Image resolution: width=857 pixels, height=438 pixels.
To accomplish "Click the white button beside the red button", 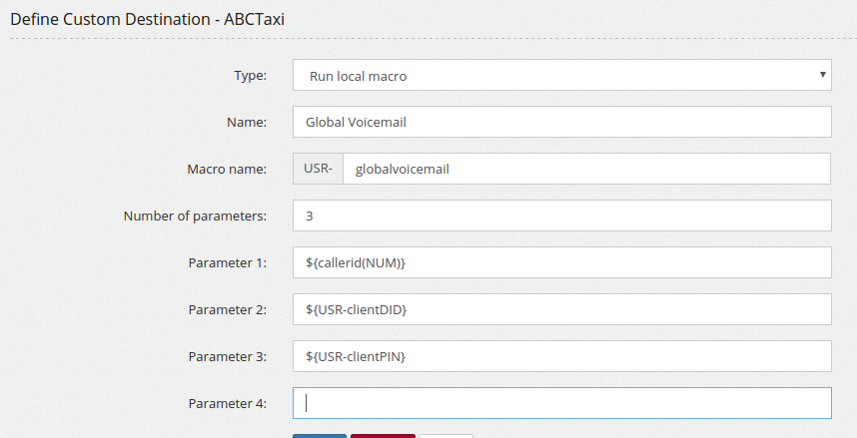I will (x=445, y=436).
